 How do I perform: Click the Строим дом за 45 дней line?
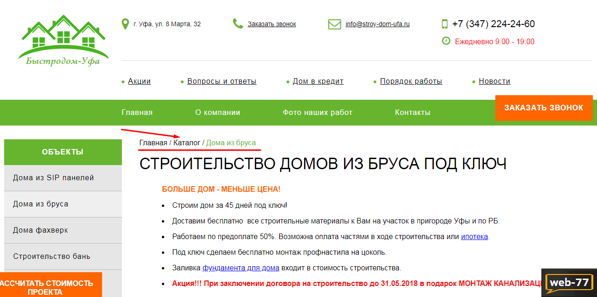tap(230, 206)
